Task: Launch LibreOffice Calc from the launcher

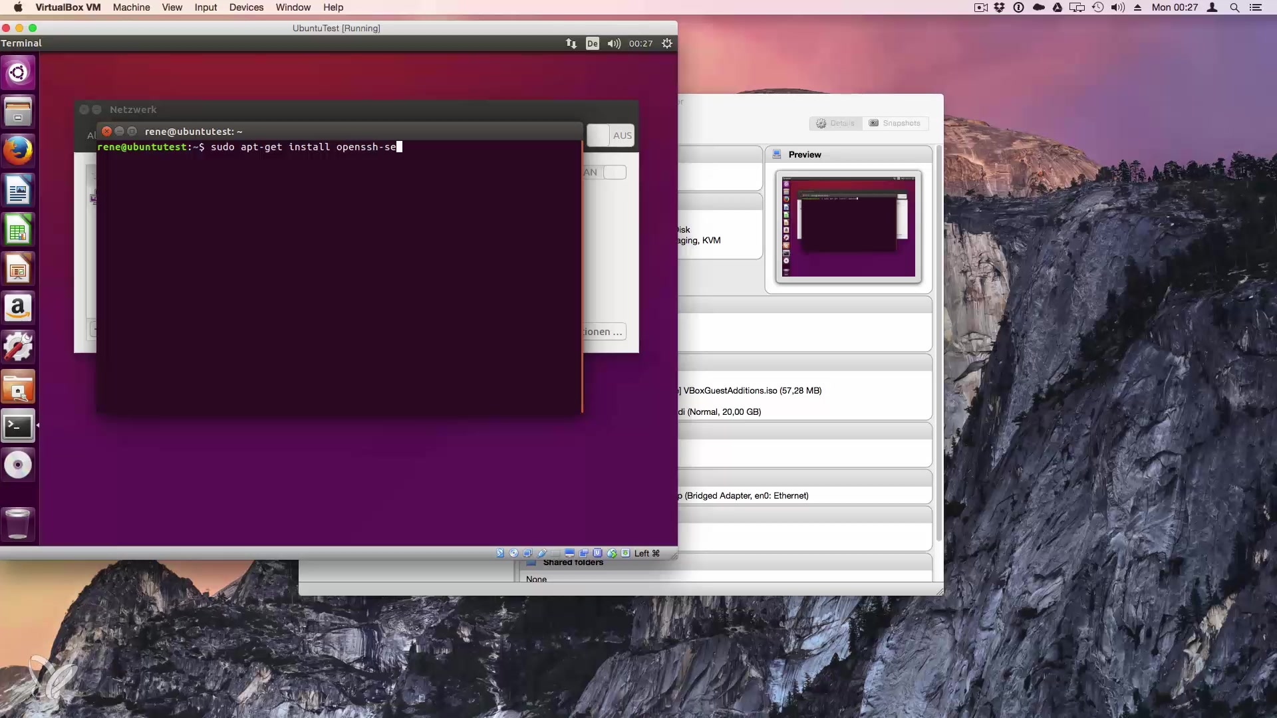Action: click(x=18, y=231)
